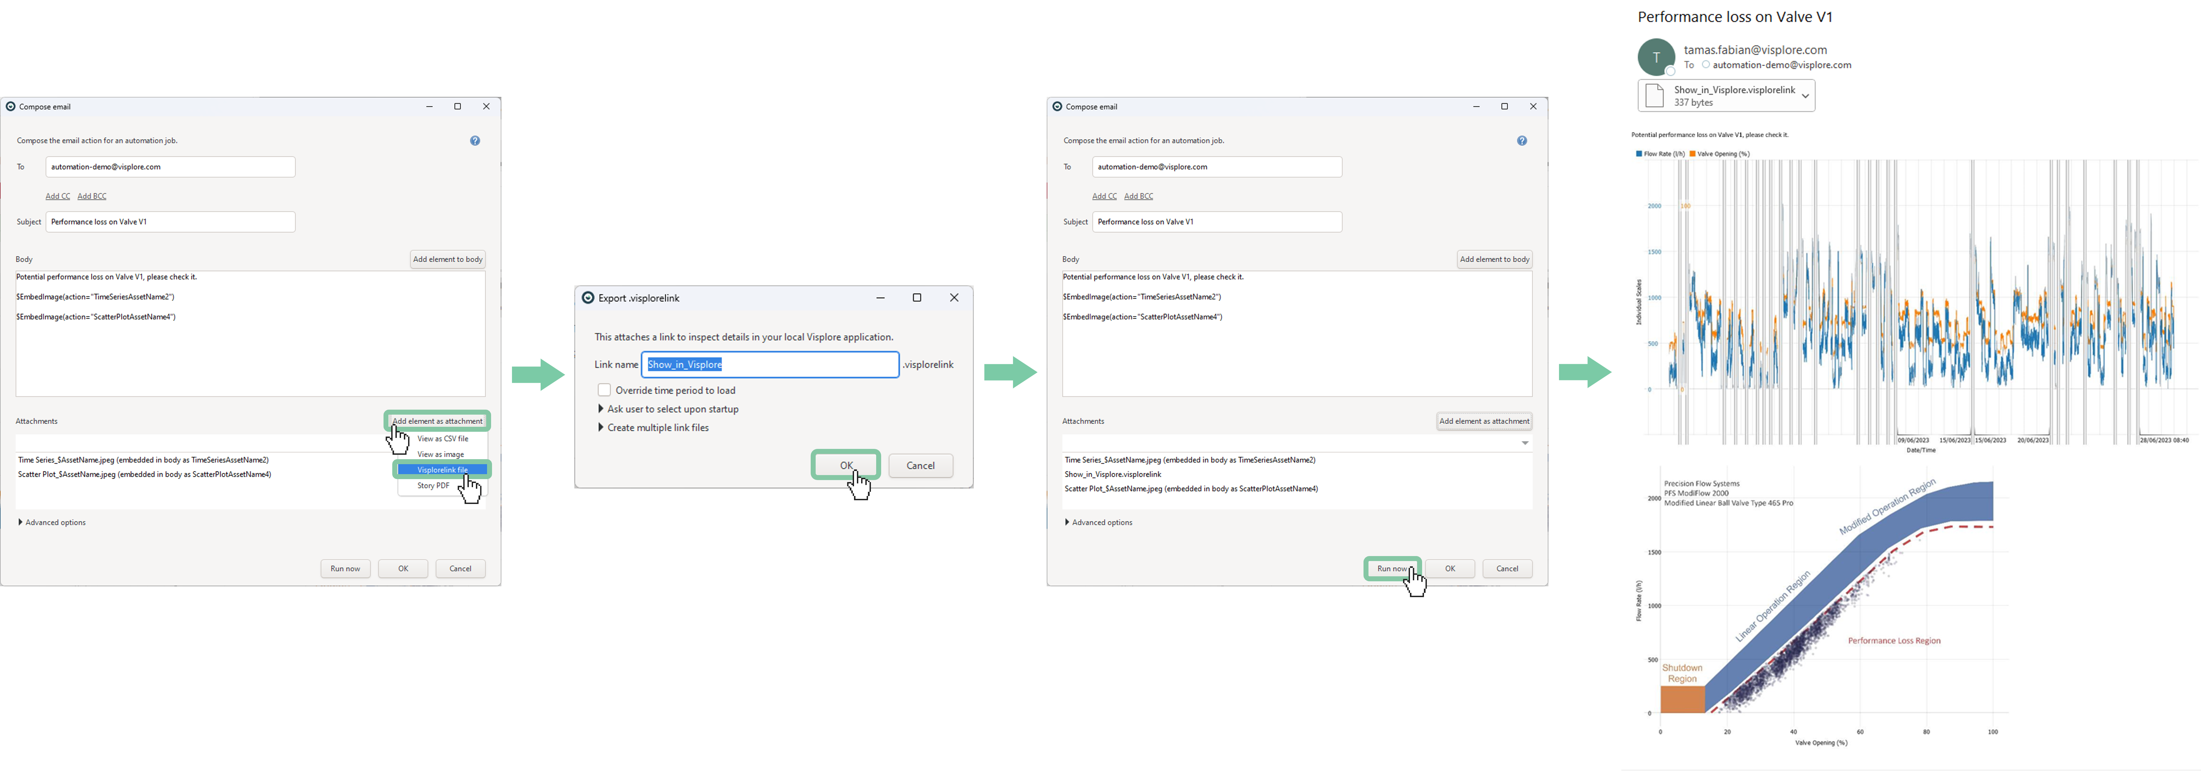Click Visplore logo in Export .visplorelink title bar
Image resolution: width=2201 pixels, height=771 pixels.
tap(588, 298)
